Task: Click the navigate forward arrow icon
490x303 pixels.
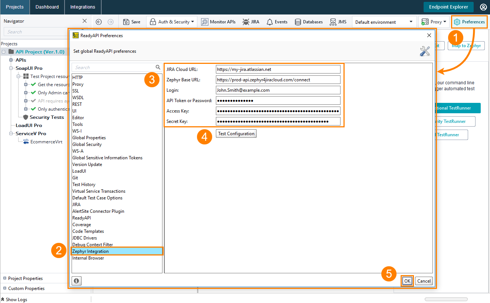Action: (111, 22)
